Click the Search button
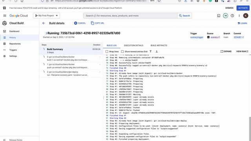 pos(184,16)
